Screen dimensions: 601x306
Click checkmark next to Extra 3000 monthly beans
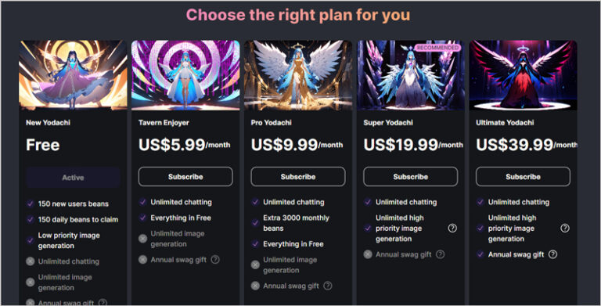point(255,223)
